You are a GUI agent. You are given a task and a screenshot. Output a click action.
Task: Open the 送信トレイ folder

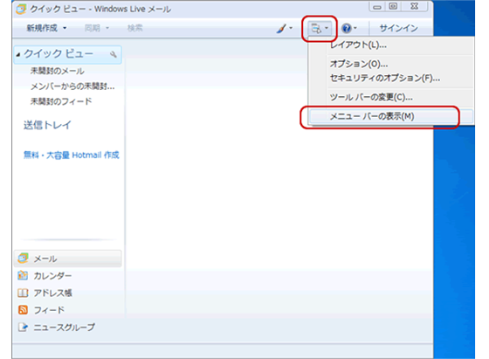[x=47, y=125]
